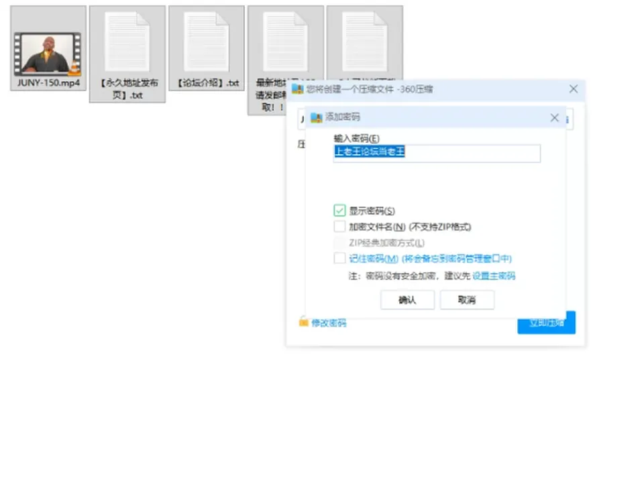The height and width of the screenshot is (492, 644).
Task: Enable the 加密文件名(N) checkbox
Action: pyautogui.click(x=339, y=227)
